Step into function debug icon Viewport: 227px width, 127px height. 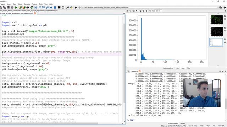pyautogui.click(x=43, y=7)
